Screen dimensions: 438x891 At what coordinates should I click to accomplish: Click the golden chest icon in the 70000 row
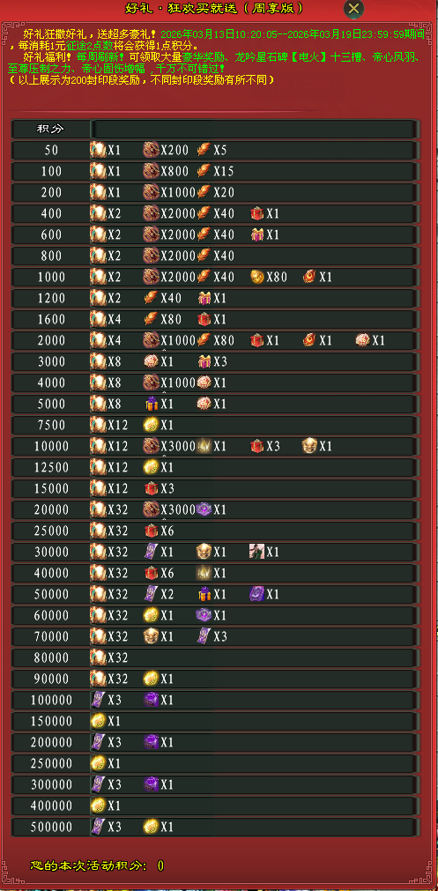click(x=151, y=636)
